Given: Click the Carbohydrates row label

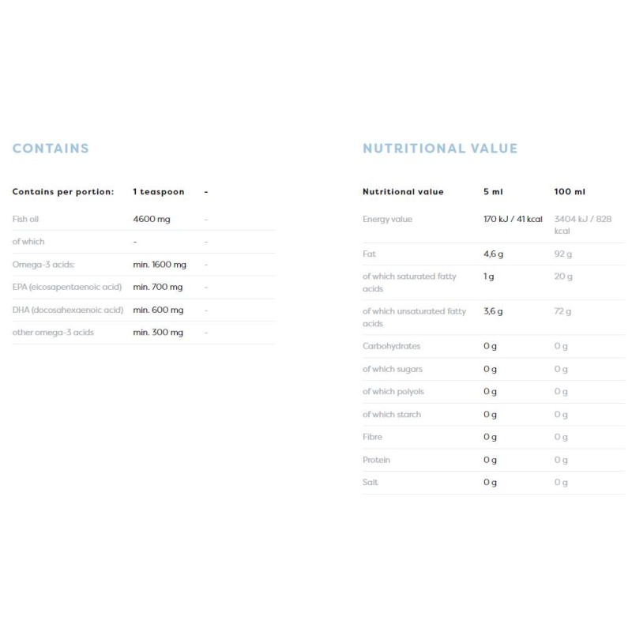Looking at the screenshot, I should pos(391,346).
